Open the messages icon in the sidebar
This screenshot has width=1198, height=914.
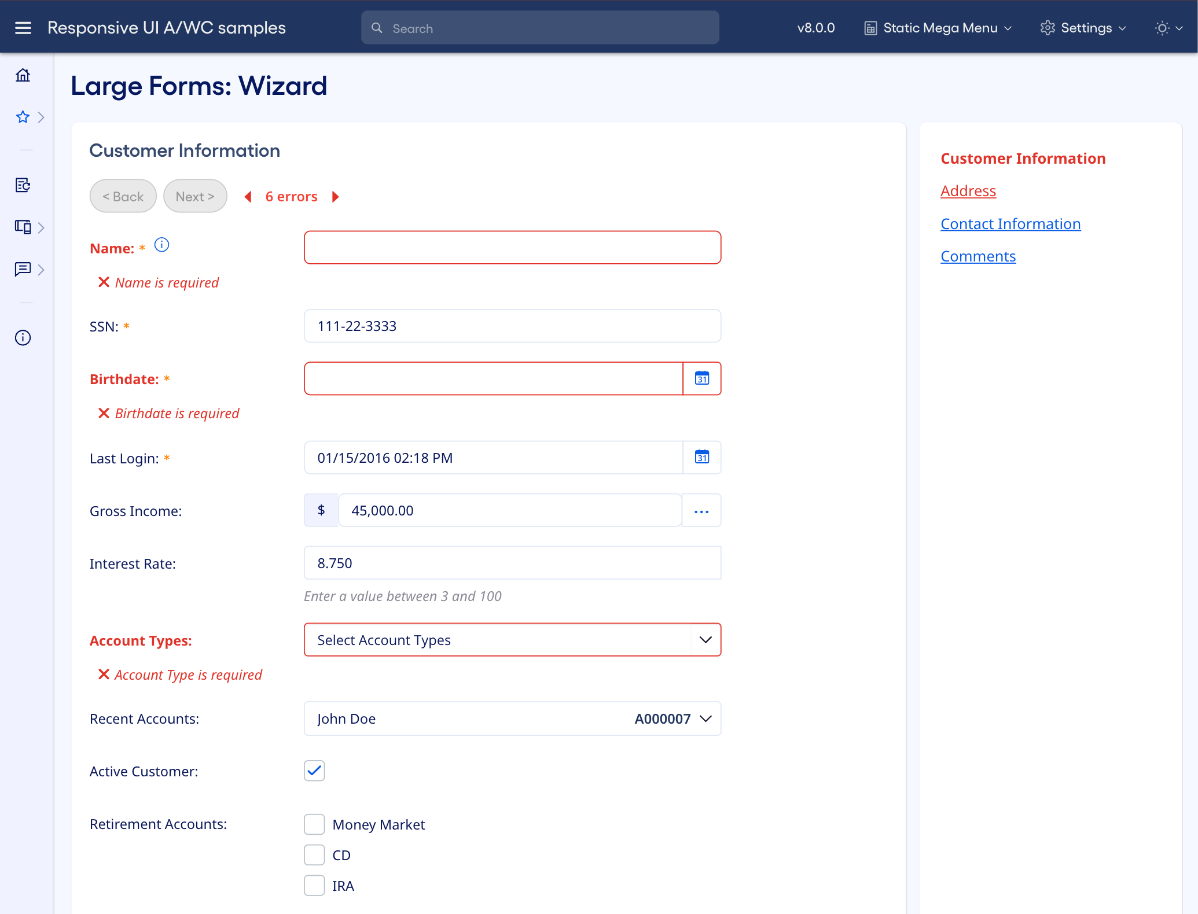[23, 269]
